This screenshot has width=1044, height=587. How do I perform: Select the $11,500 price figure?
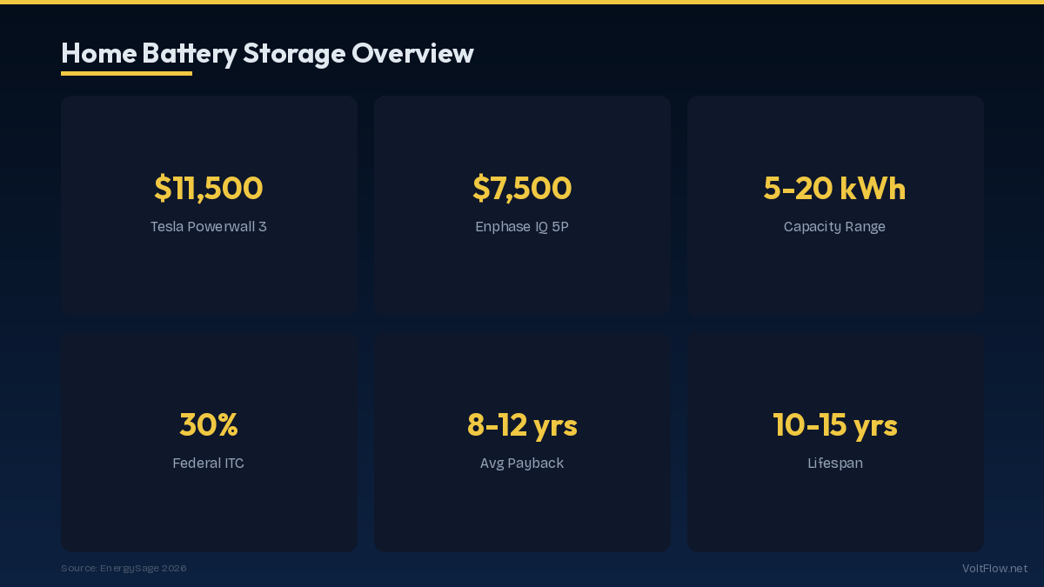click(x=209, y=188)
